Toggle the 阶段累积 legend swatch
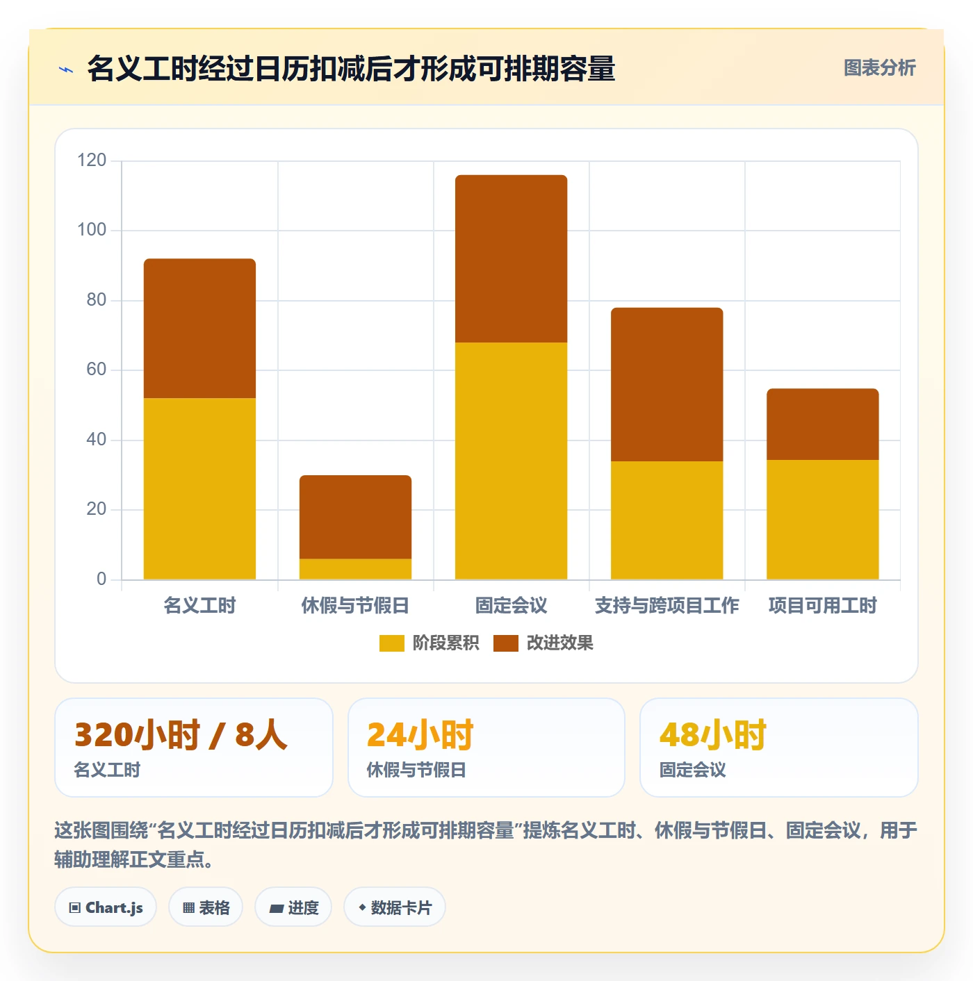The image size is (973, 981). coord(391,643)
